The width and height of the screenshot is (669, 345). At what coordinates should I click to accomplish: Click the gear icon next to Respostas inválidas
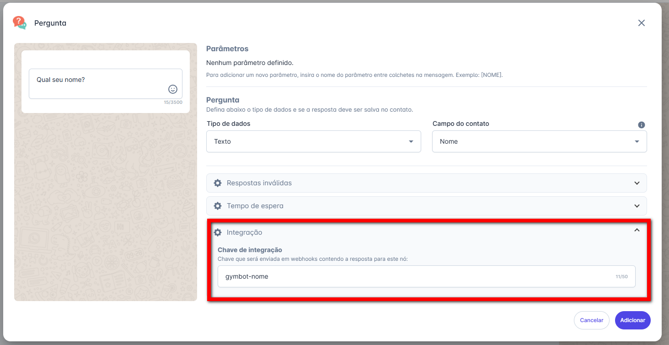point(218,183)
